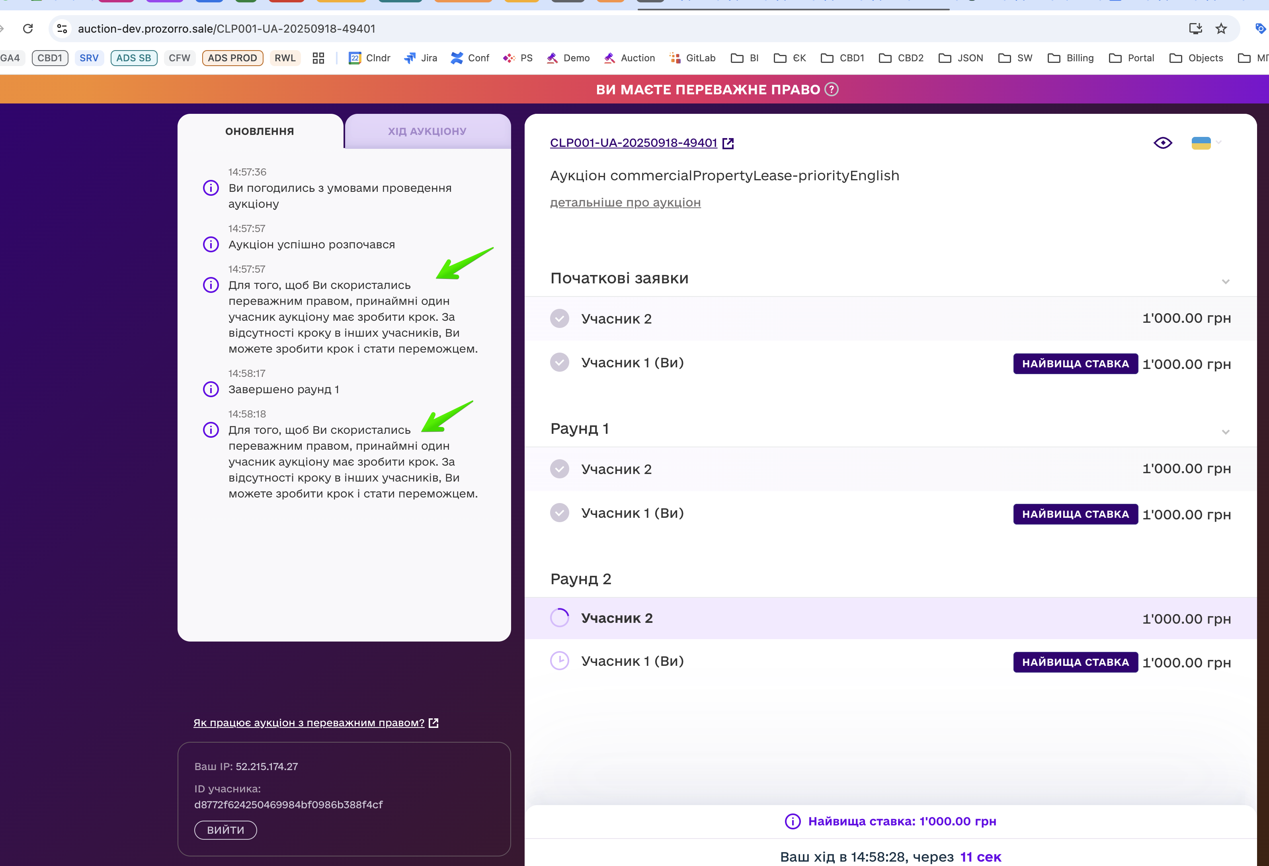This screenshot has width=1269, height=866.
Task: Toggle the eye visibility mode icon
Action: pyautogui.click(x=1163, y=143)
